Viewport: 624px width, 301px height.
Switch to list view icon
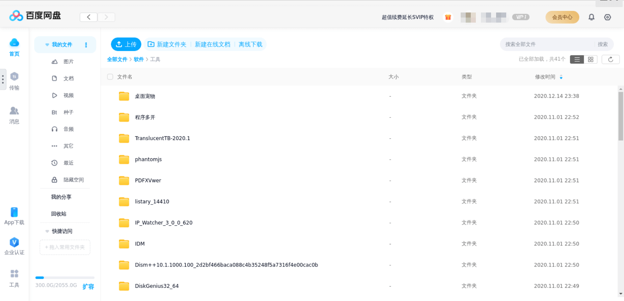click(577, 59)
